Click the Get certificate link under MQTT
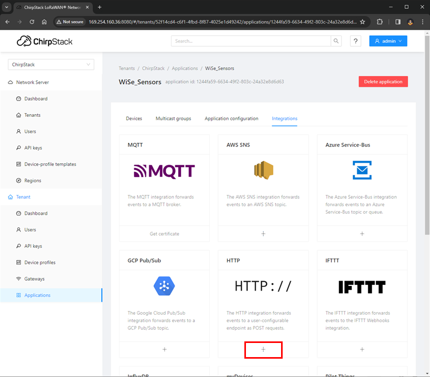The width and height of the screenshot is (430, 377). [164, 234]
